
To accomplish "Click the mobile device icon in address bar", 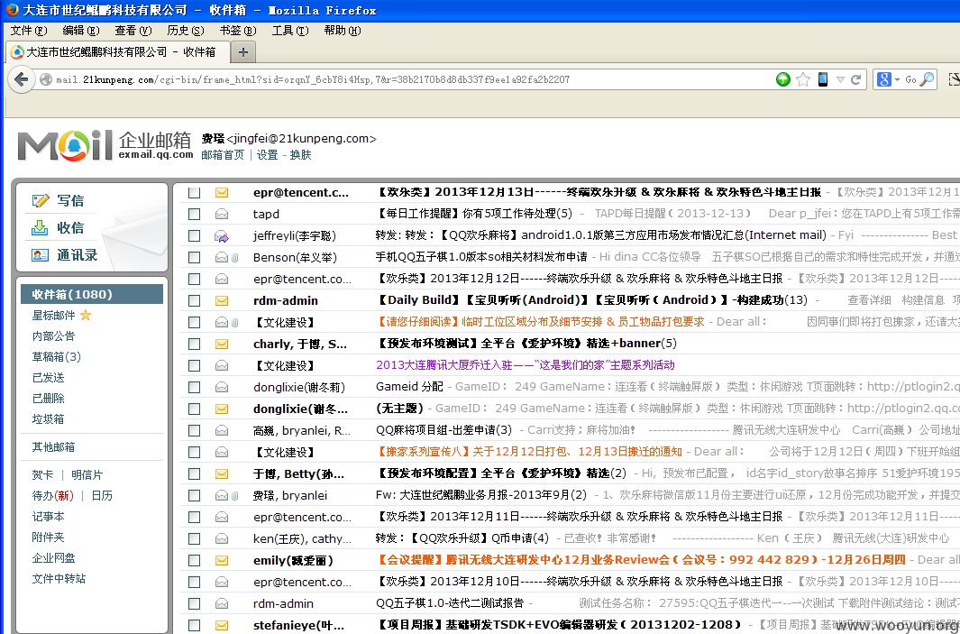I will tap(823, 79).
